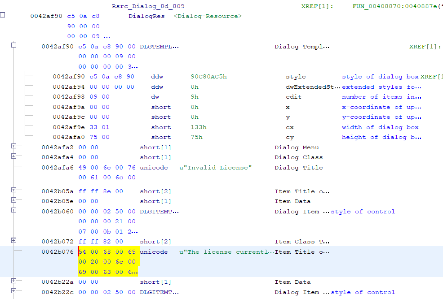Expand the DLGITEMT structure at 0042b22c
Screen dimensions: 443x299
tap(14, 290)
